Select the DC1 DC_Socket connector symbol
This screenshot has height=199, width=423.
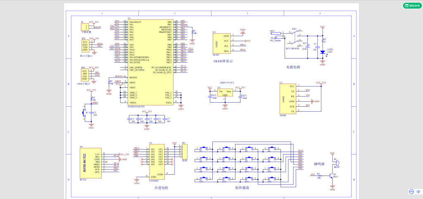point(274,35)
